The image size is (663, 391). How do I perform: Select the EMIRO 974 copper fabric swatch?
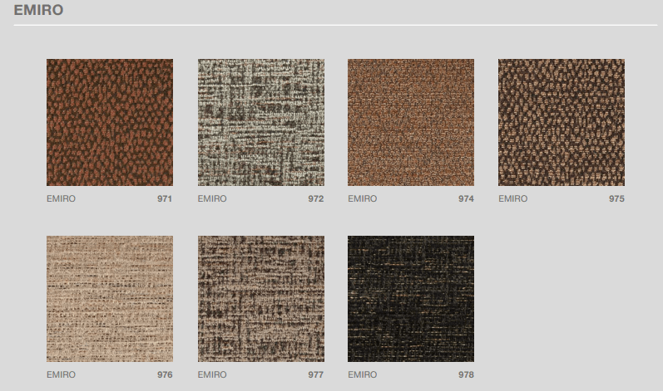click(411, 122)
